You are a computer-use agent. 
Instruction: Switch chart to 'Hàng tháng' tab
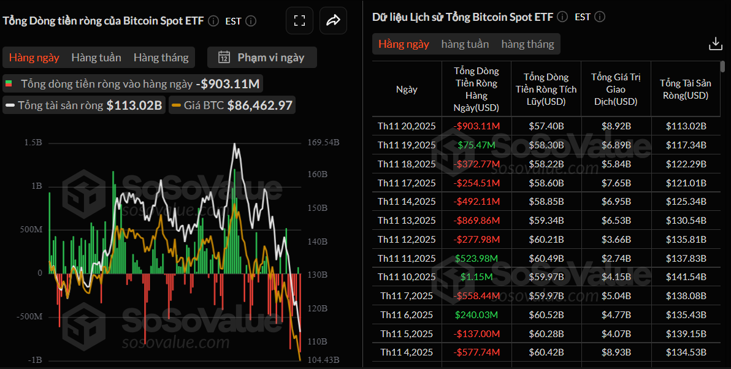click(161, 58)
